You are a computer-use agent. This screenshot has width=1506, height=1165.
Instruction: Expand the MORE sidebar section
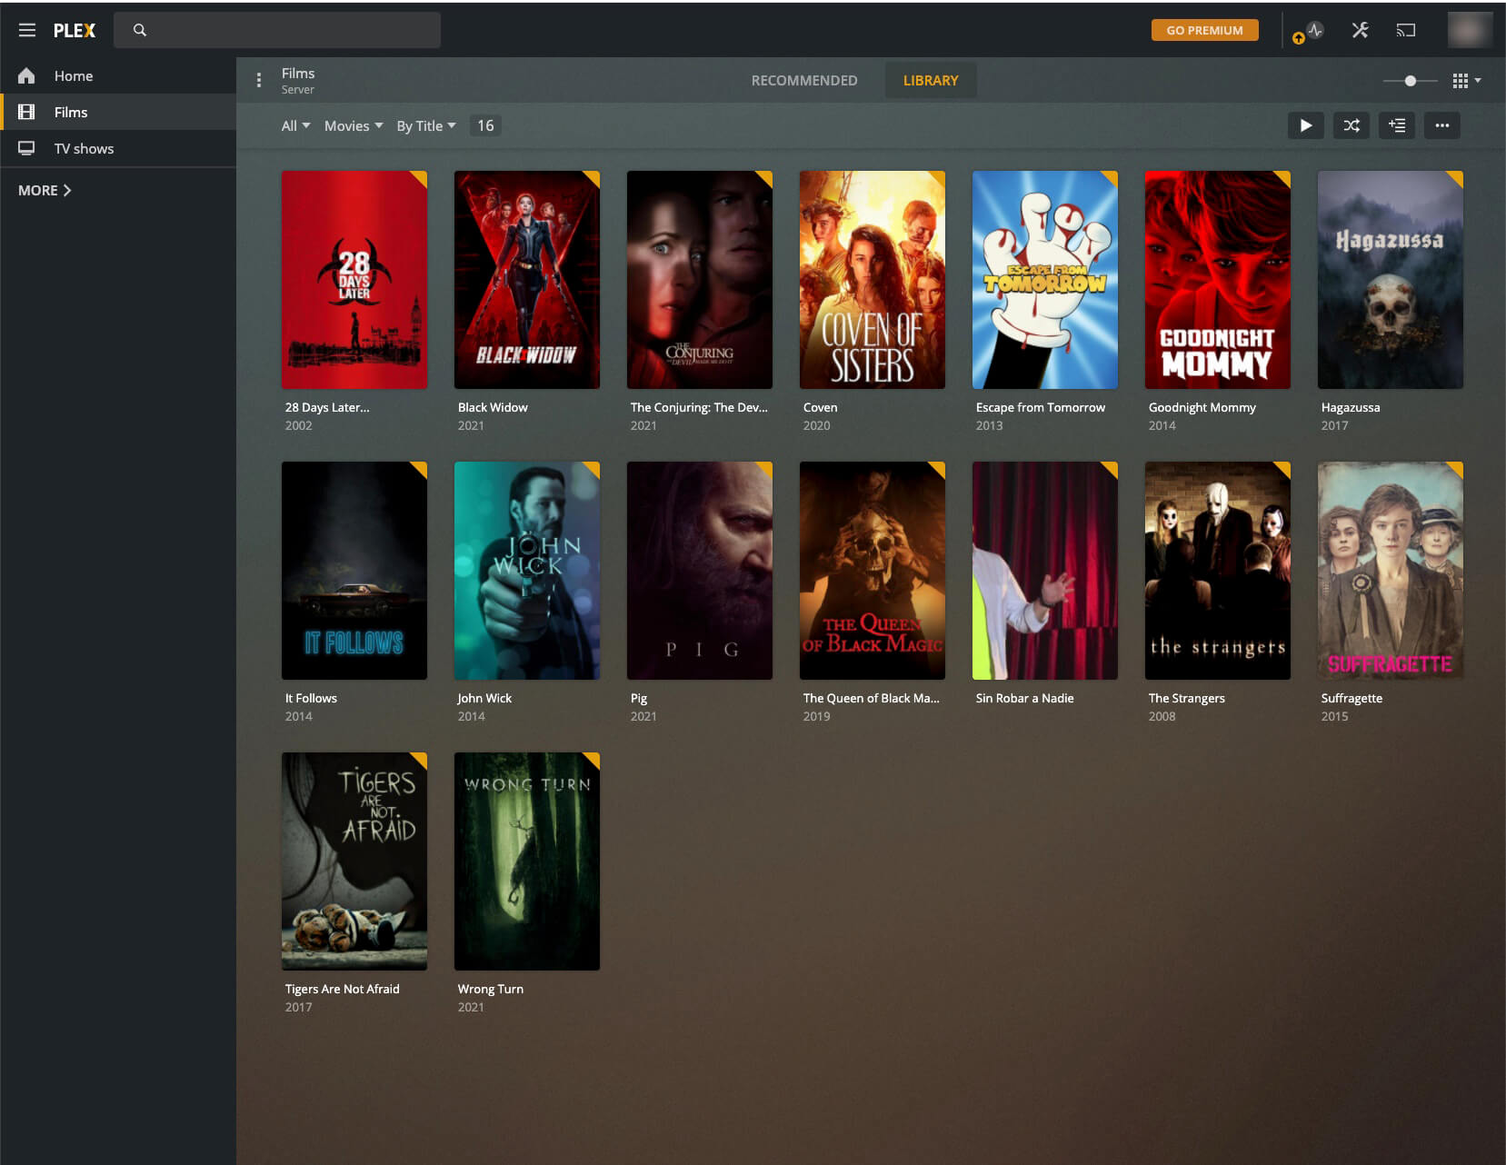[x=45, y=190]
